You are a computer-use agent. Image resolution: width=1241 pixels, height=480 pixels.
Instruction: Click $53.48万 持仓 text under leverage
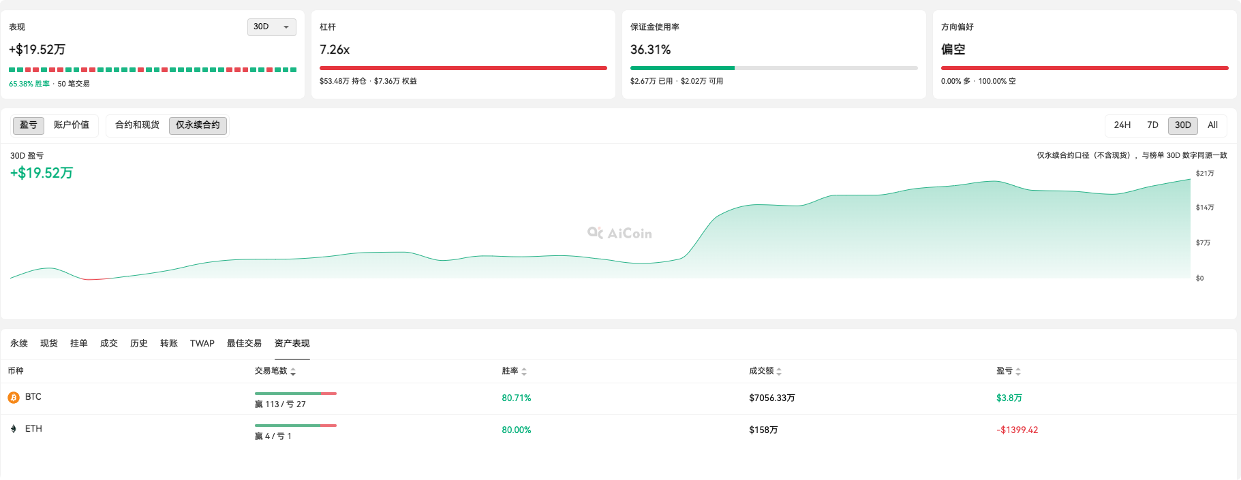343,81
